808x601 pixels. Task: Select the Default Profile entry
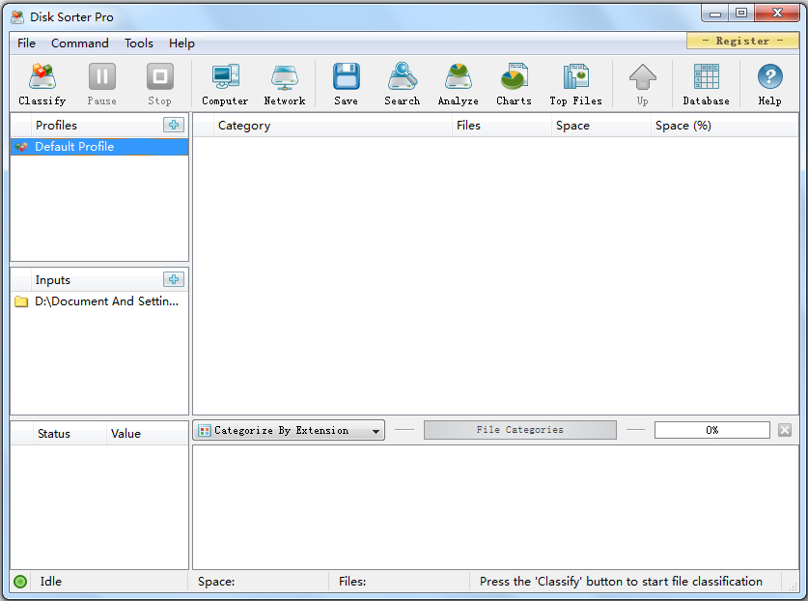click(99, 147)
